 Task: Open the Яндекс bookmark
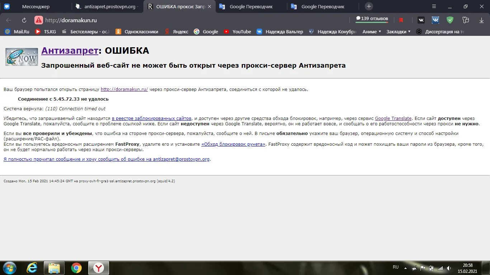coord(176,32)
